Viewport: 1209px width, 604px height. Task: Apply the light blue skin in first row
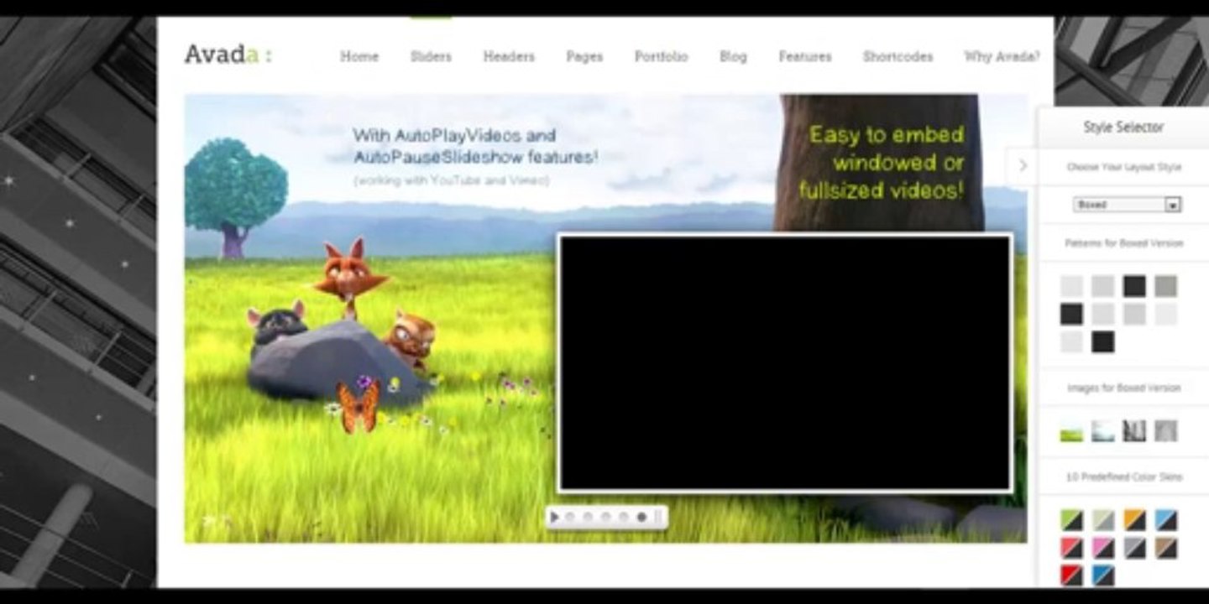1165,520
